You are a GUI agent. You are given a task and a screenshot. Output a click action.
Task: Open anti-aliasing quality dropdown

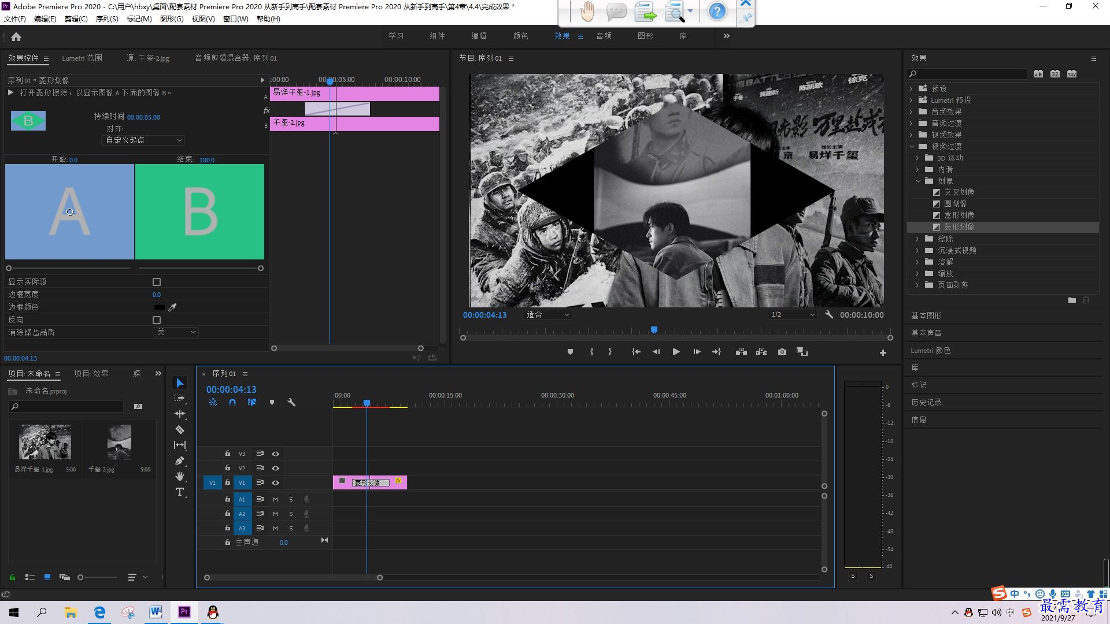pyautogui.click(x=176, y=332)
